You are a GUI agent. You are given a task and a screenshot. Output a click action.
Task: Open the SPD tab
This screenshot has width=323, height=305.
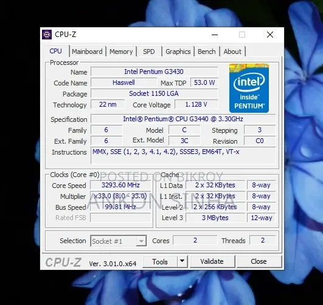(149, 52)
